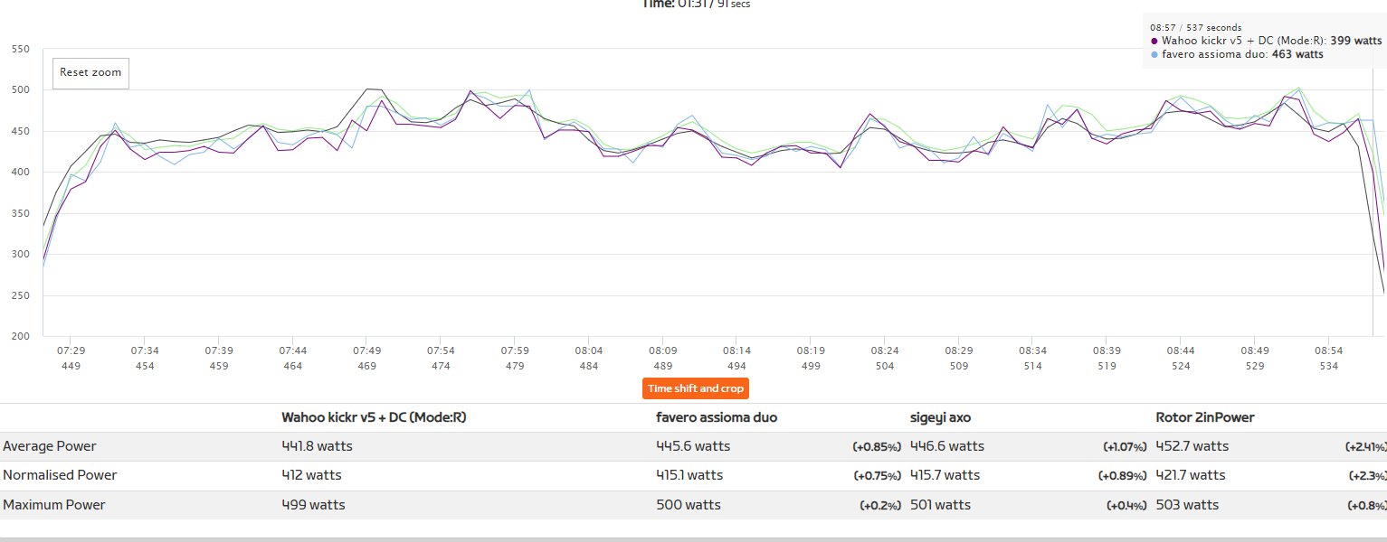The image size is (1387, 542).
Task: Click the 08:54 x-axis time label
Action: click(x=1328, y=350)
